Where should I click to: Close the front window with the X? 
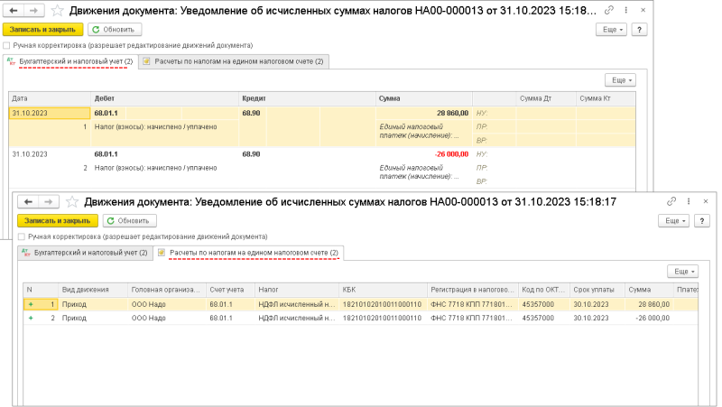[706, 201]
